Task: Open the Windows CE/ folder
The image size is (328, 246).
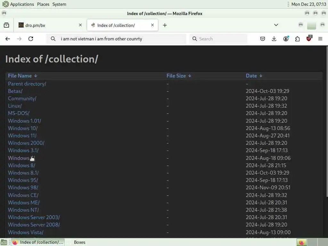Action: (x=23, y=195)
